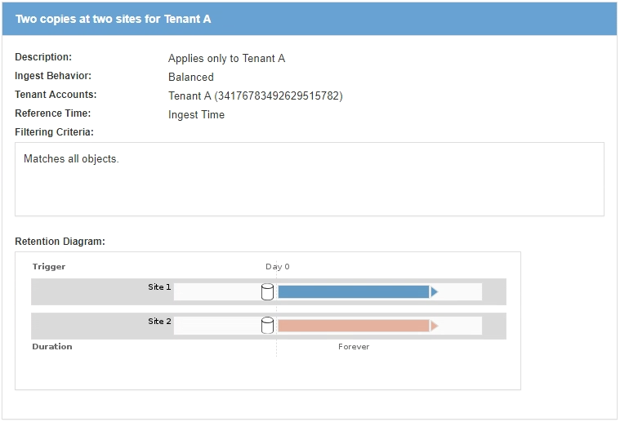
Task: Click the "Matches all objects." filtering criteria box
Action: coord(310,179)
